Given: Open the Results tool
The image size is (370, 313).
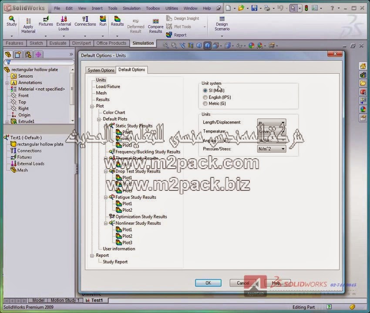Looking at the screenshot, I should click(117, 21).
